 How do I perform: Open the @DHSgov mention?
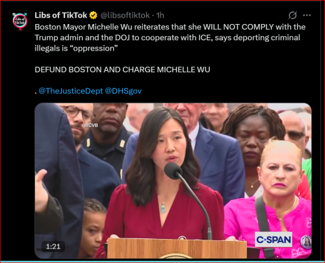(x=123, y=91)
